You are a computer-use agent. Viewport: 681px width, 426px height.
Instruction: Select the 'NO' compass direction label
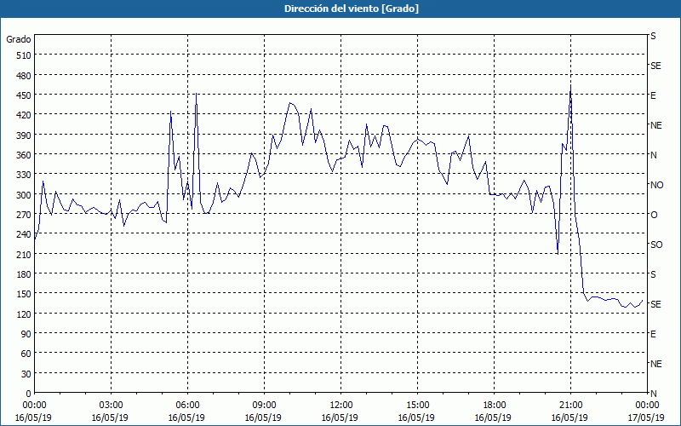point(656,185)
